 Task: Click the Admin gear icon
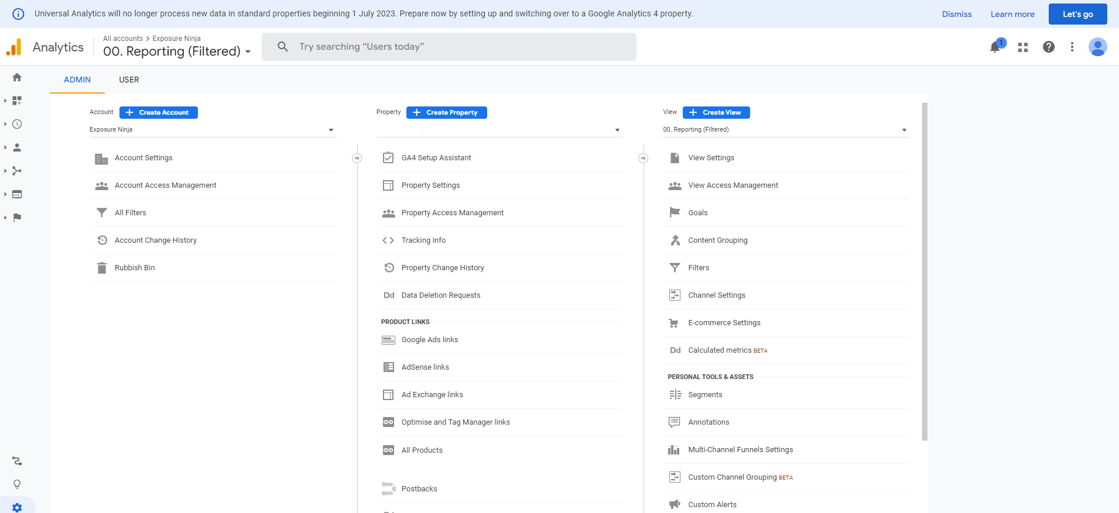[x=17, y=507]
